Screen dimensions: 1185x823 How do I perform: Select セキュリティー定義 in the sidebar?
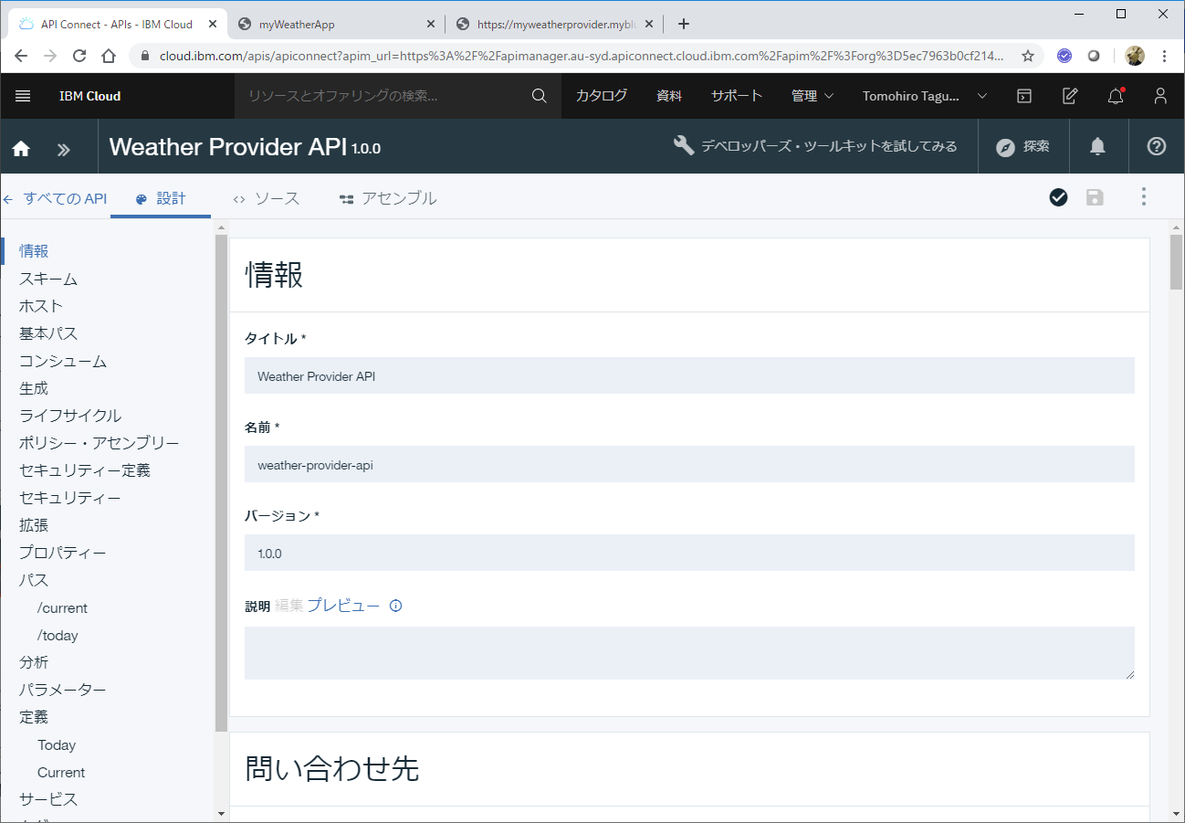[x=85, y=470]
